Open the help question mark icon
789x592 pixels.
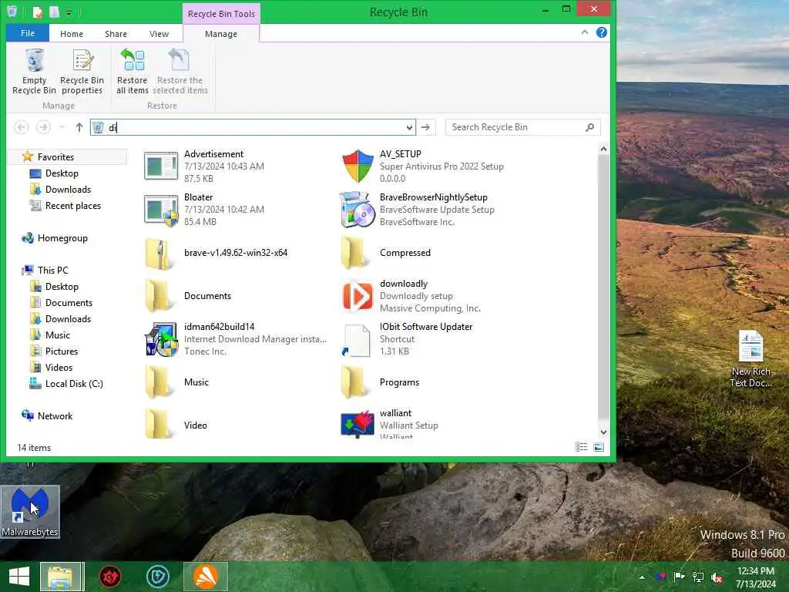601,32
